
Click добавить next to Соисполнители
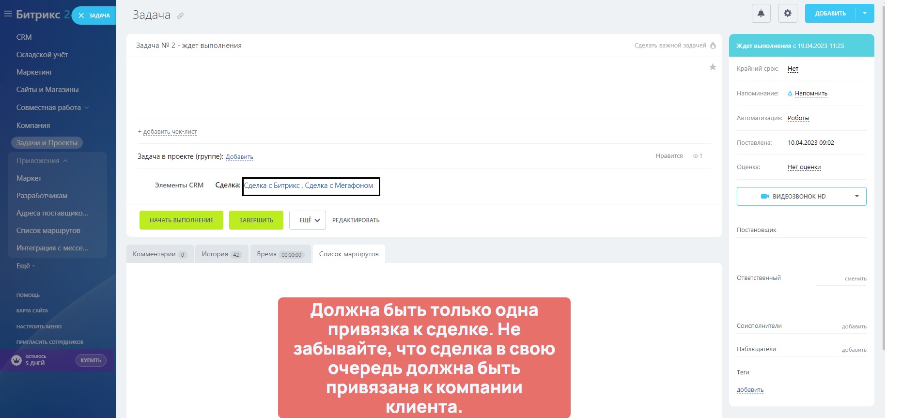coord(854,326)
